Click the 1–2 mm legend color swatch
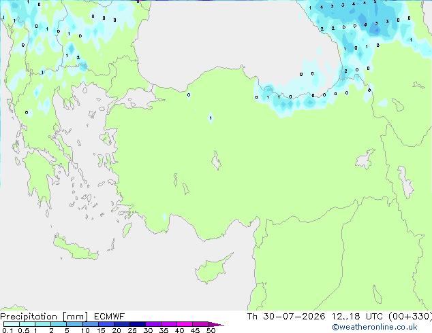This screenshot has height=333, width=432. 43,324
